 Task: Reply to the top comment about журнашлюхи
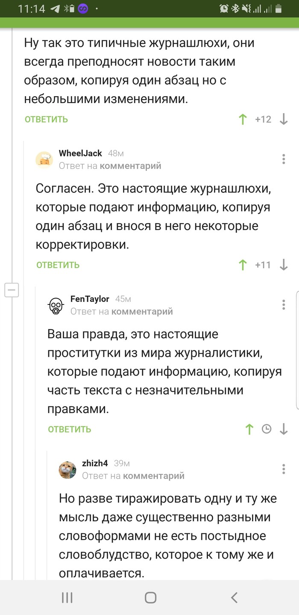click(46, 120)
